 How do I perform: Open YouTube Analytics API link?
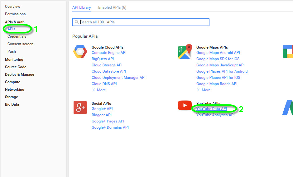[215, 115]
